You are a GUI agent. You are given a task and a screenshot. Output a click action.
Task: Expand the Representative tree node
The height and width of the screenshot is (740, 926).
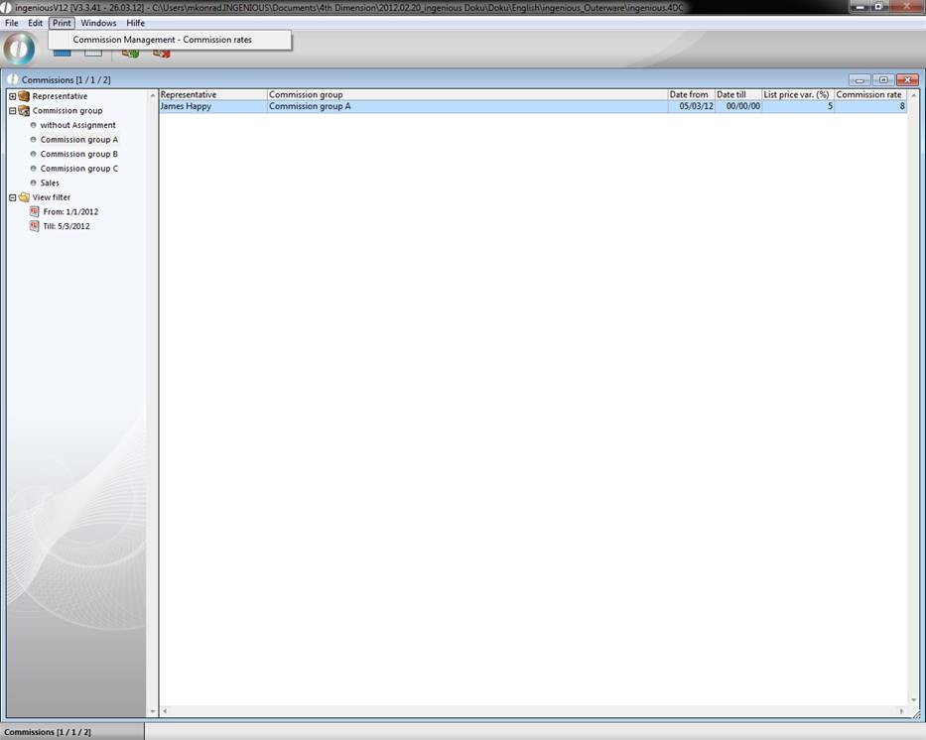tap(12, 96)
